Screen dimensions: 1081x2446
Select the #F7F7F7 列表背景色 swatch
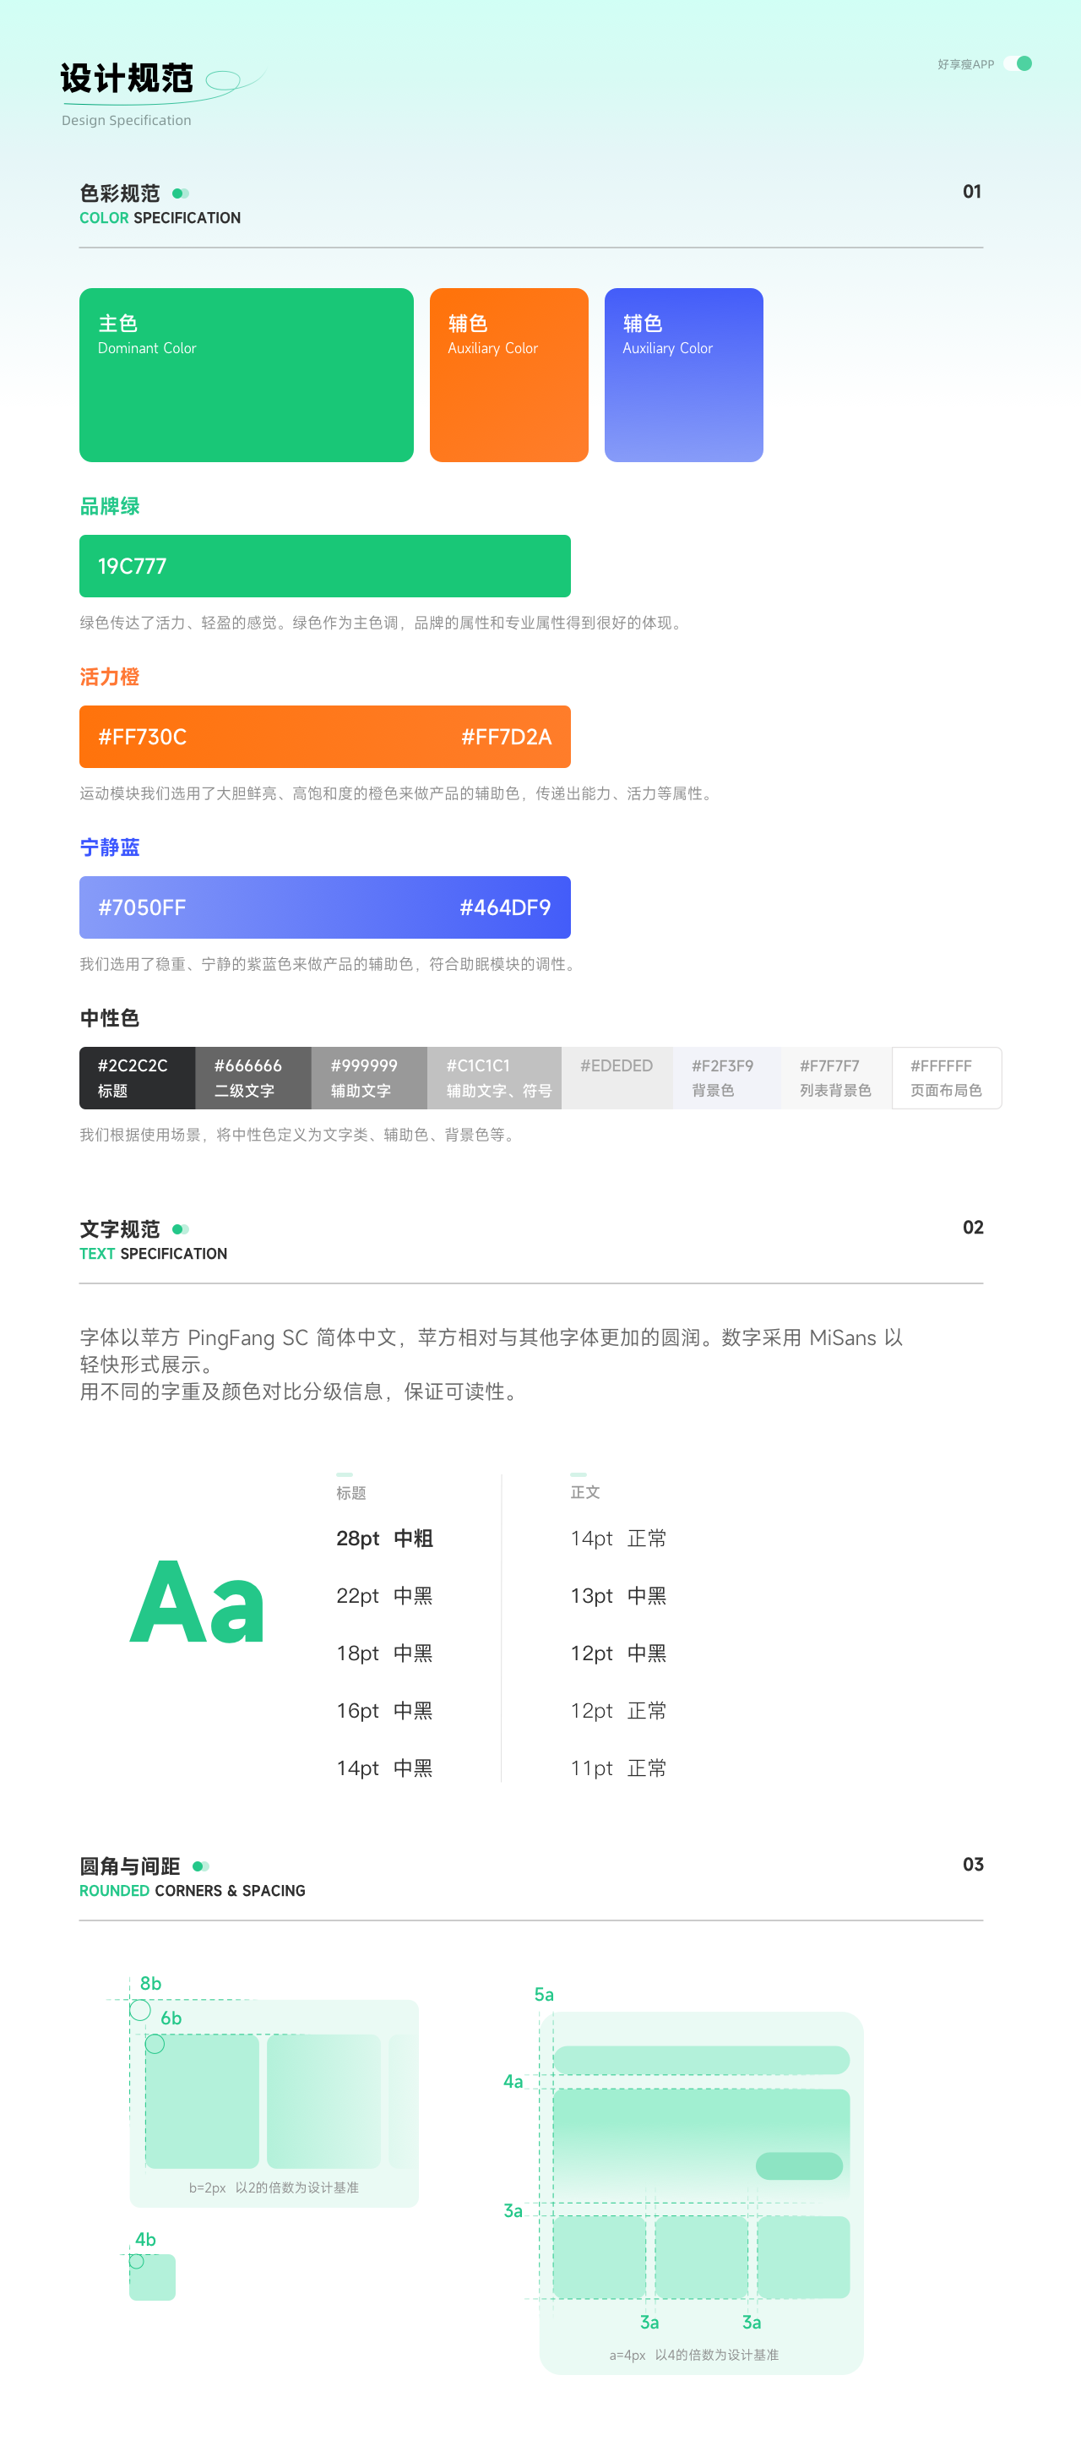tap(836, 1078)
